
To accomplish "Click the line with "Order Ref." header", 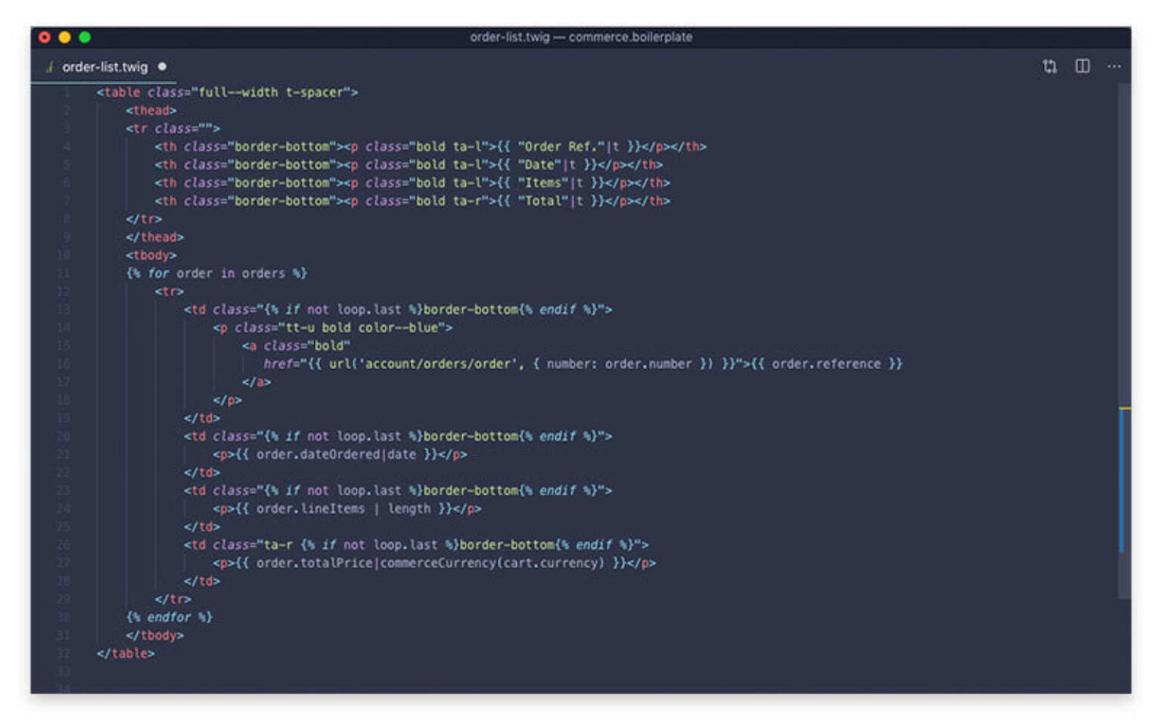I will point(430,147).
